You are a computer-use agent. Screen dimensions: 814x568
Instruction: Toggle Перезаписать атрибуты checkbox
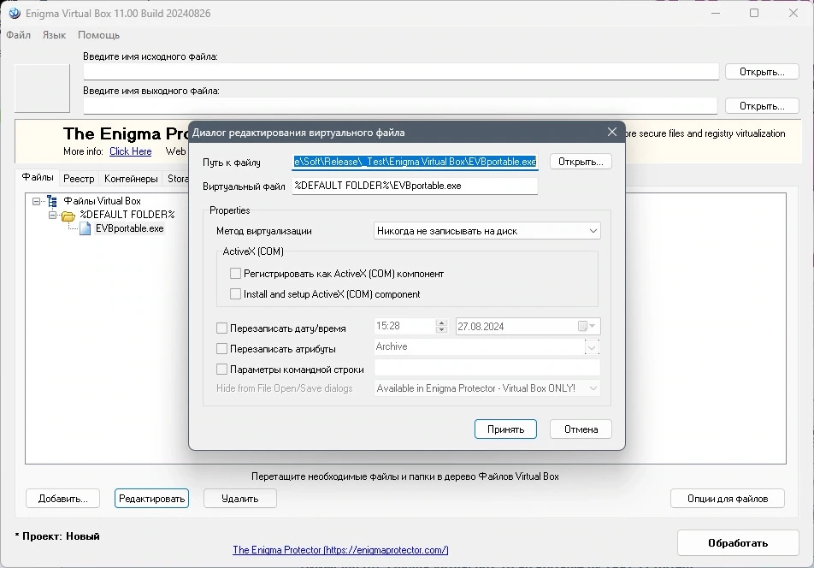(221, 348)
